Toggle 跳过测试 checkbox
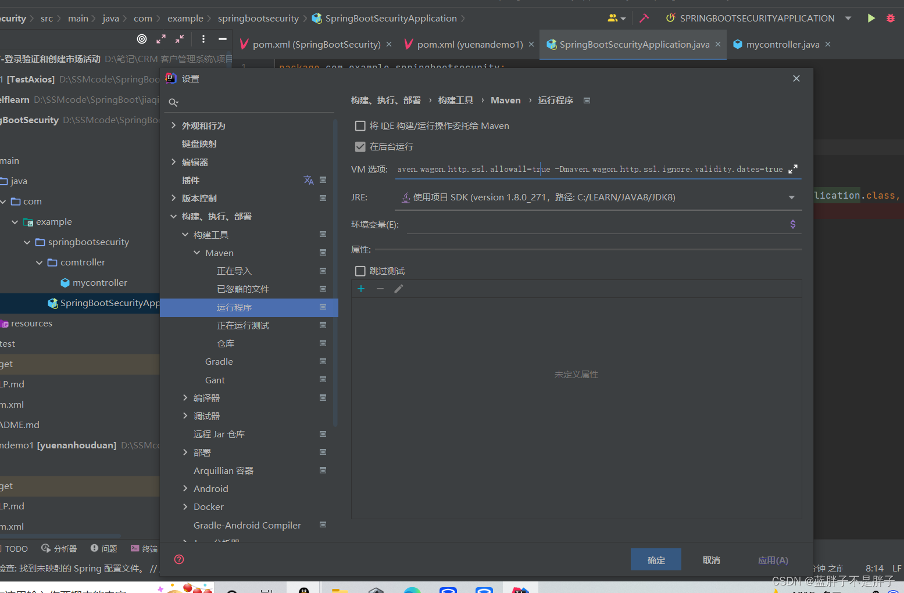 (x=360, y=271)
